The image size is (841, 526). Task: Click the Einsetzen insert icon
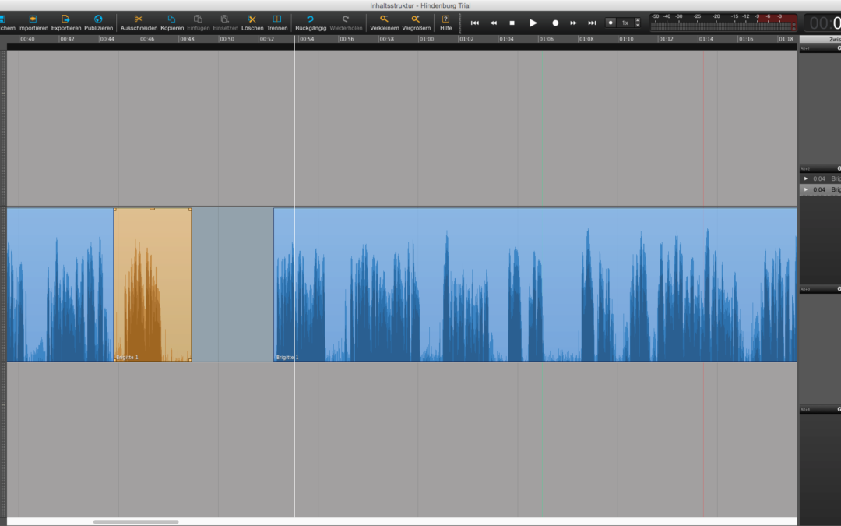tap(225, 19)
